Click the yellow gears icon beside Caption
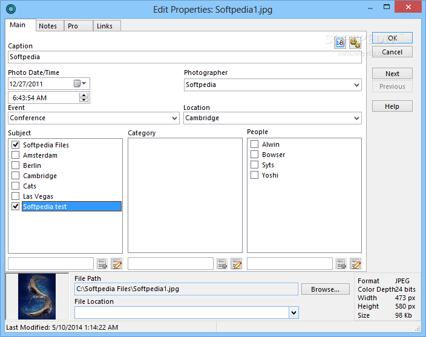Screen dimensions: 426x337 pos(355,43)
